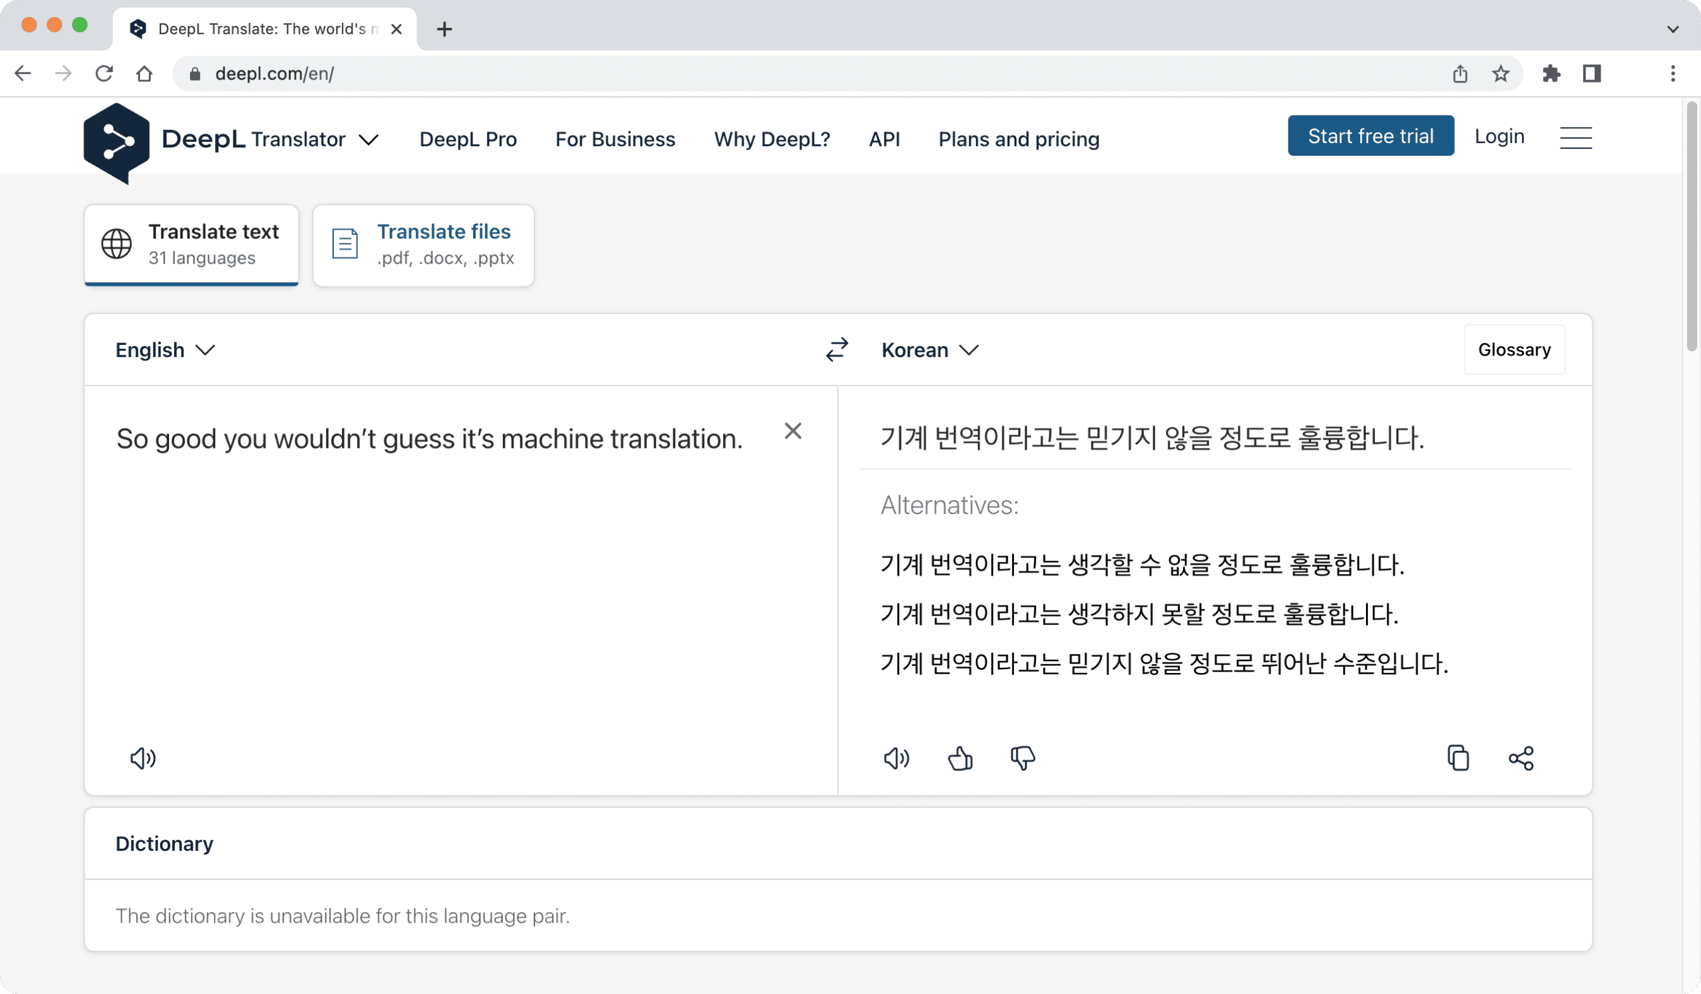The height and width of the screenshot is (994, 1701).
Task: Click the thumbs down feedback icon
Action: [x=1020, y=757]
